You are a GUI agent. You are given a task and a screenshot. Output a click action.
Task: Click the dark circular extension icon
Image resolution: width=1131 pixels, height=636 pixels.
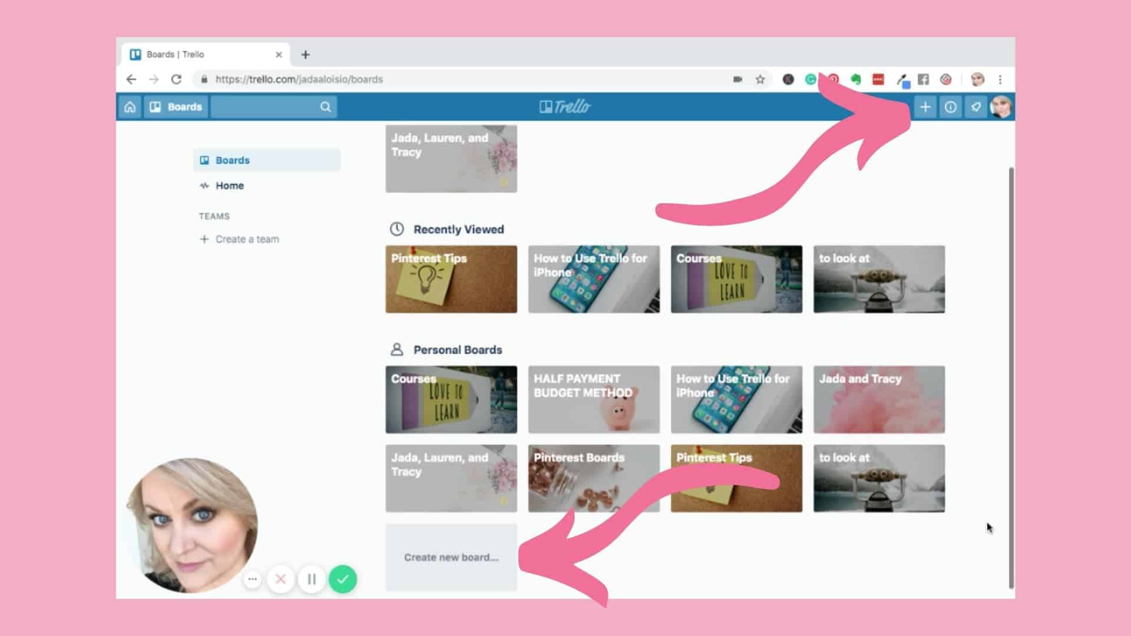pyautogui.click(x=788, y=79)
